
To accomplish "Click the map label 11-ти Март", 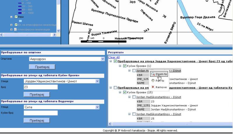I will [205, 27].
